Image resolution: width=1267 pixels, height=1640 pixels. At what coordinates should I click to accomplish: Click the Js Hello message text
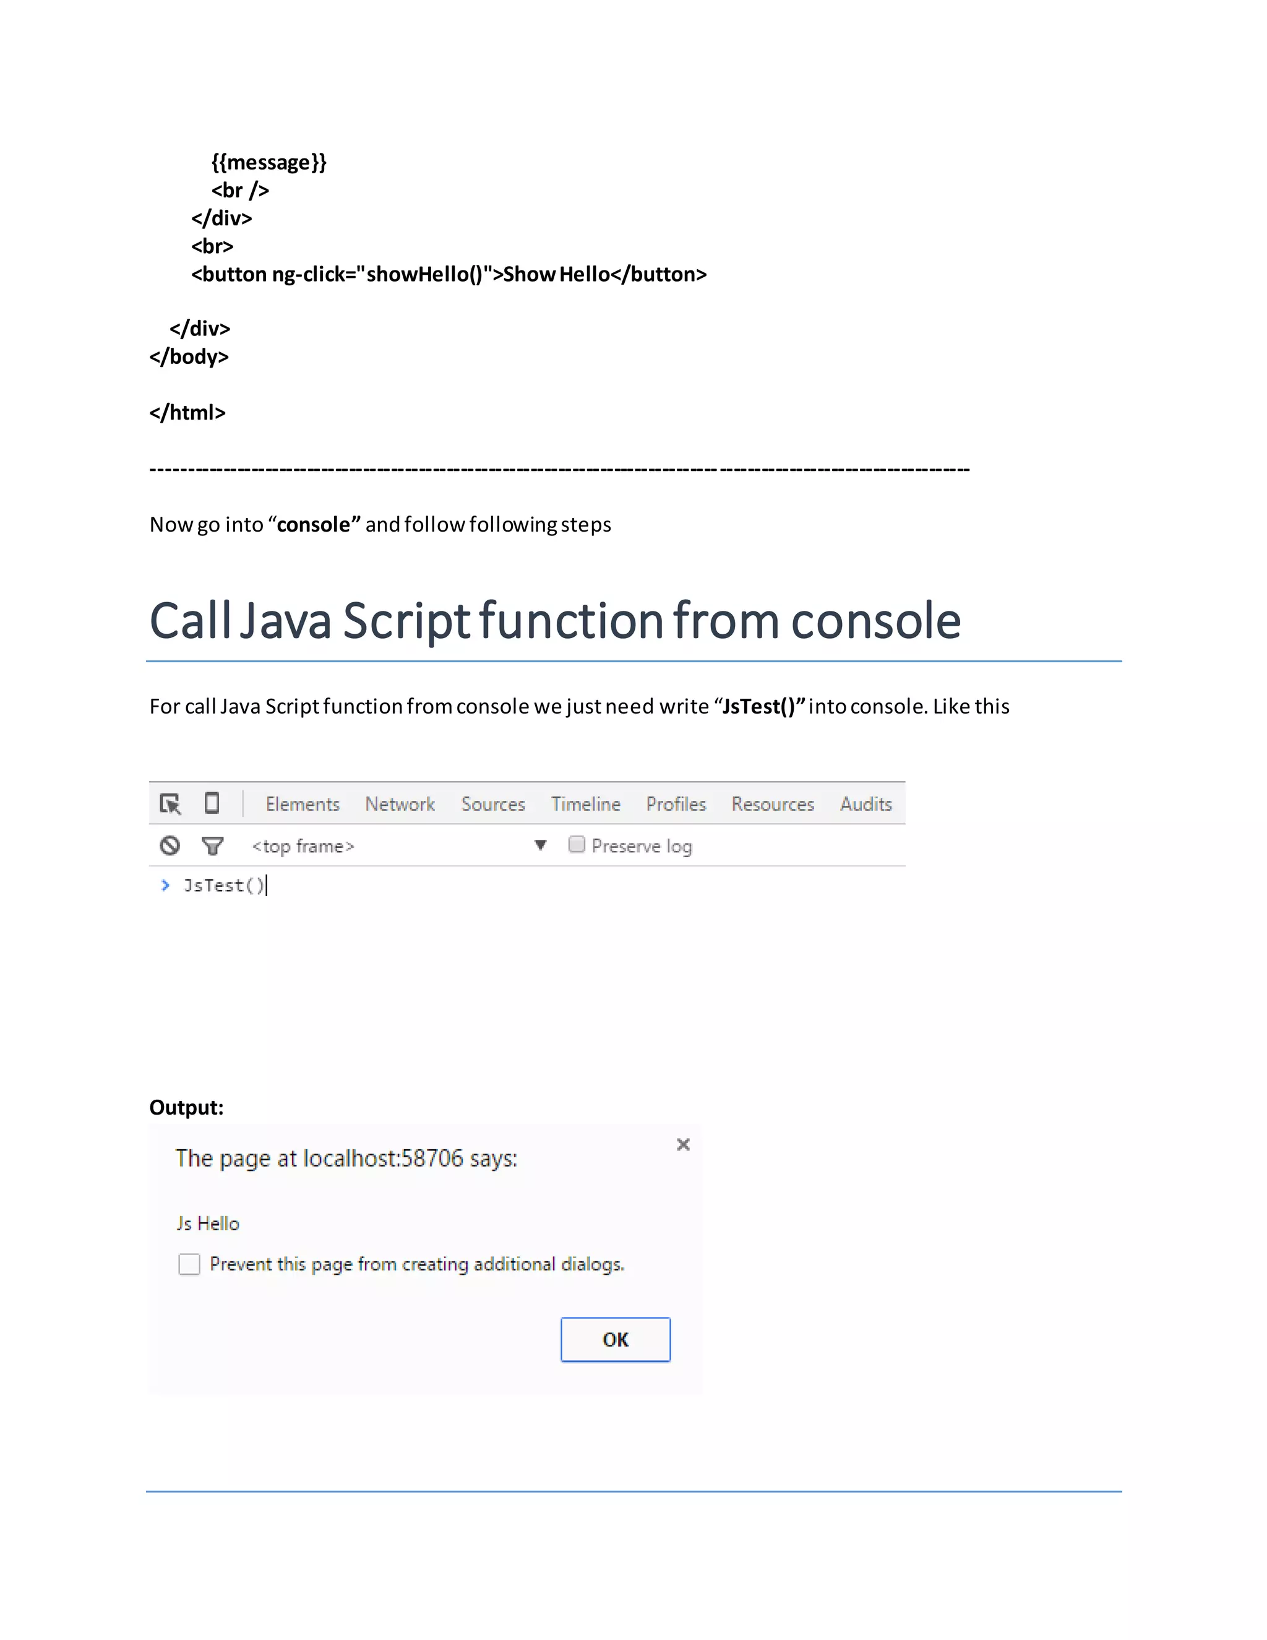point(208,1224)
